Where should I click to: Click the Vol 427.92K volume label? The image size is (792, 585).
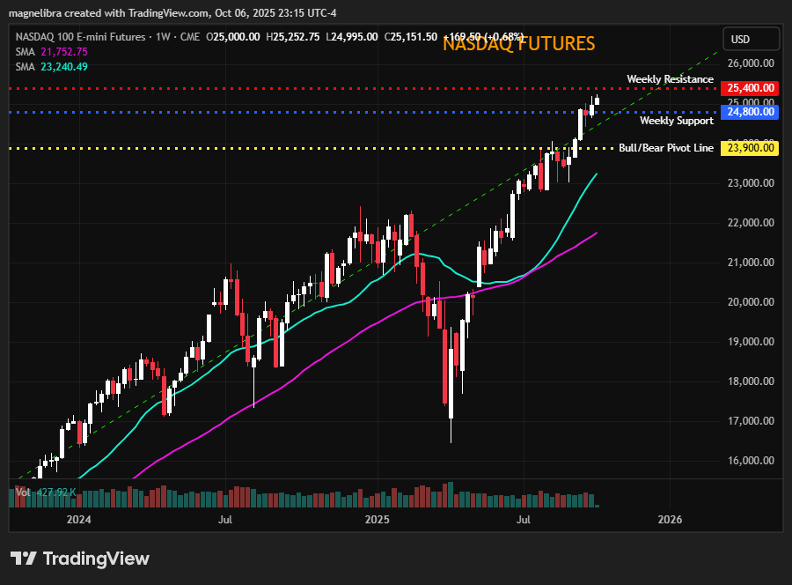[x=46, y=492]
